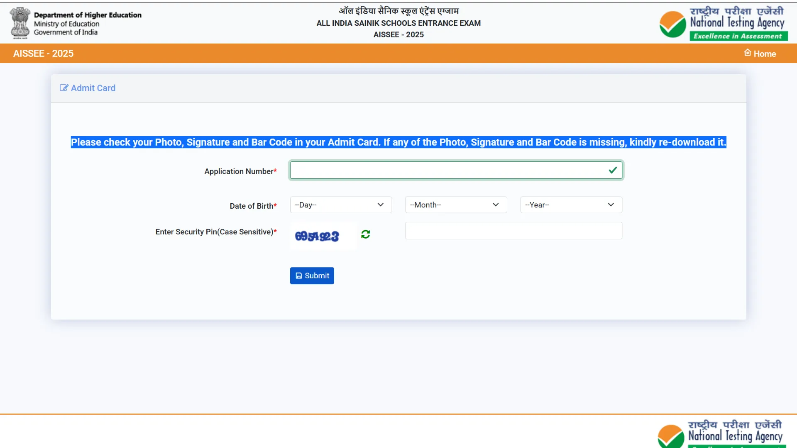Click the green checkmark in Application Number field
This screenshot has height=448, width=797.
613,170
